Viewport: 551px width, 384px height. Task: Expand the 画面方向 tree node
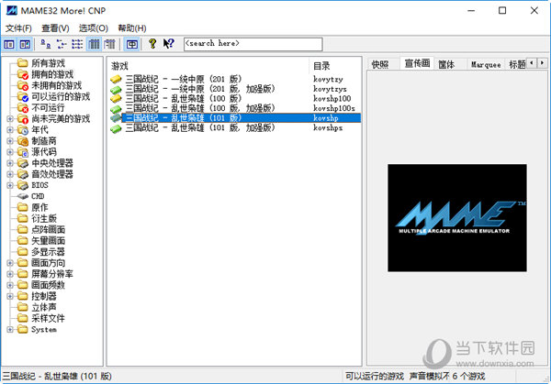[10, 263]
